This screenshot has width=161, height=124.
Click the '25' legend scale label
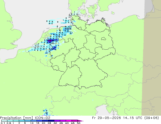point(49,123)
